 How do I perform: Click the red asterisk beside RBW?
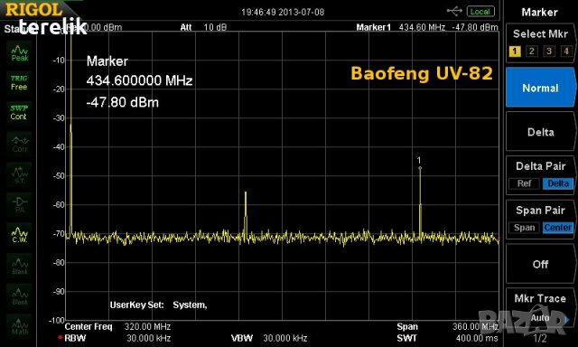click(x=61, y=338)
